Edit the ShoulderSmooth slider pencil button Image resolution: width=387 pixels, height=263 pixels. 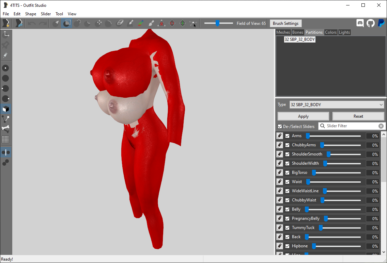[x=280, y=154]
